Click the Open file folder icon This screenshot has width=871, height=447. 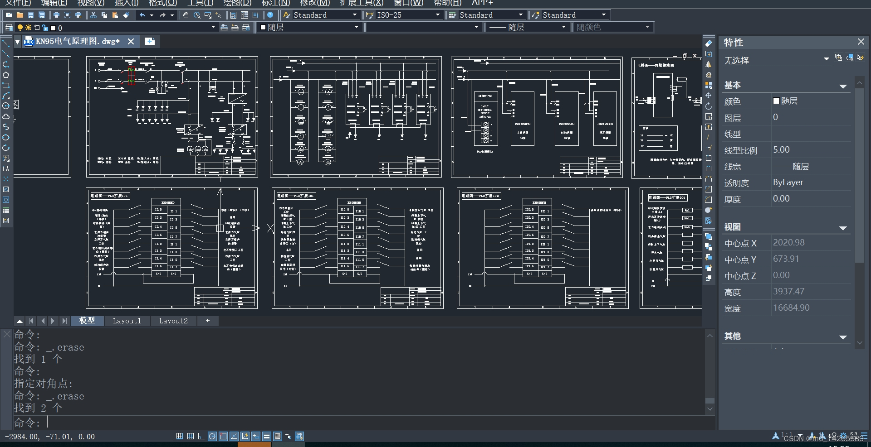(x=20, y=15)
